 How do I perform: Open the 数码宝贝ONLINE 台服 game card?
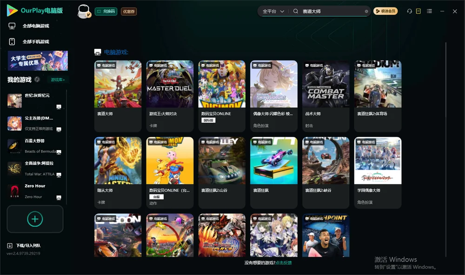[x=170, y=173]
